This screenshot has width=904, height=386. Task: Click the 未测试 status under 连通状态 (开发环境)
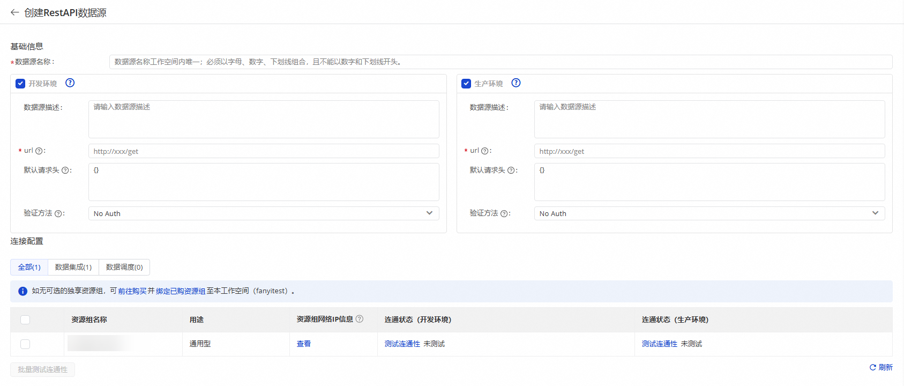[x=434, y=344]
